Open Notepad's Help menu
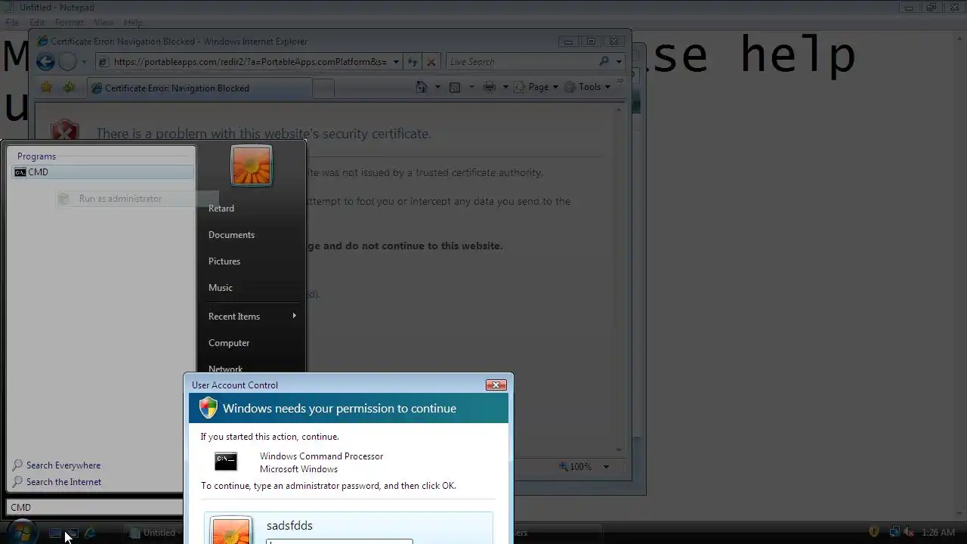Viewport: 967px width, 544px height. click(133, 23)
